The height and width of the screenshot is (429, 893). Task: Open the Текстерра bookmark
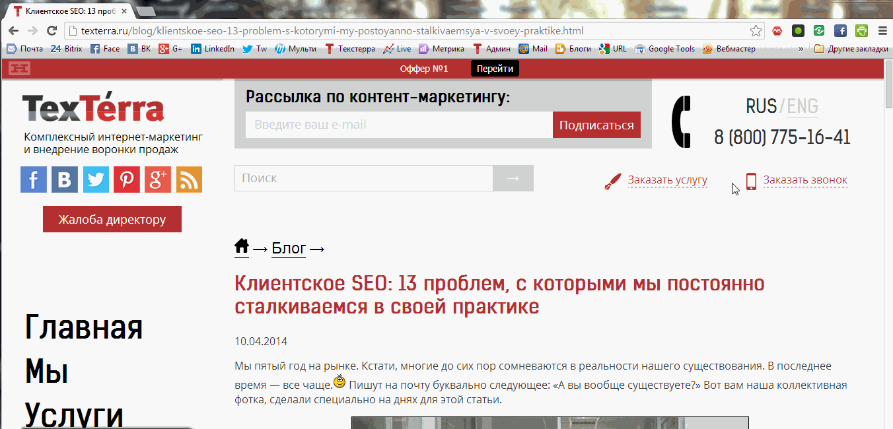click(350, 49)
